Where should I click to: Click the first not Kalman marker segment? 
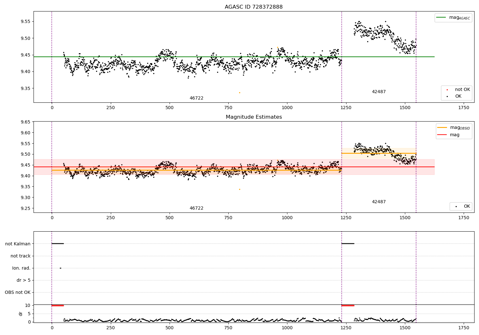58,244
